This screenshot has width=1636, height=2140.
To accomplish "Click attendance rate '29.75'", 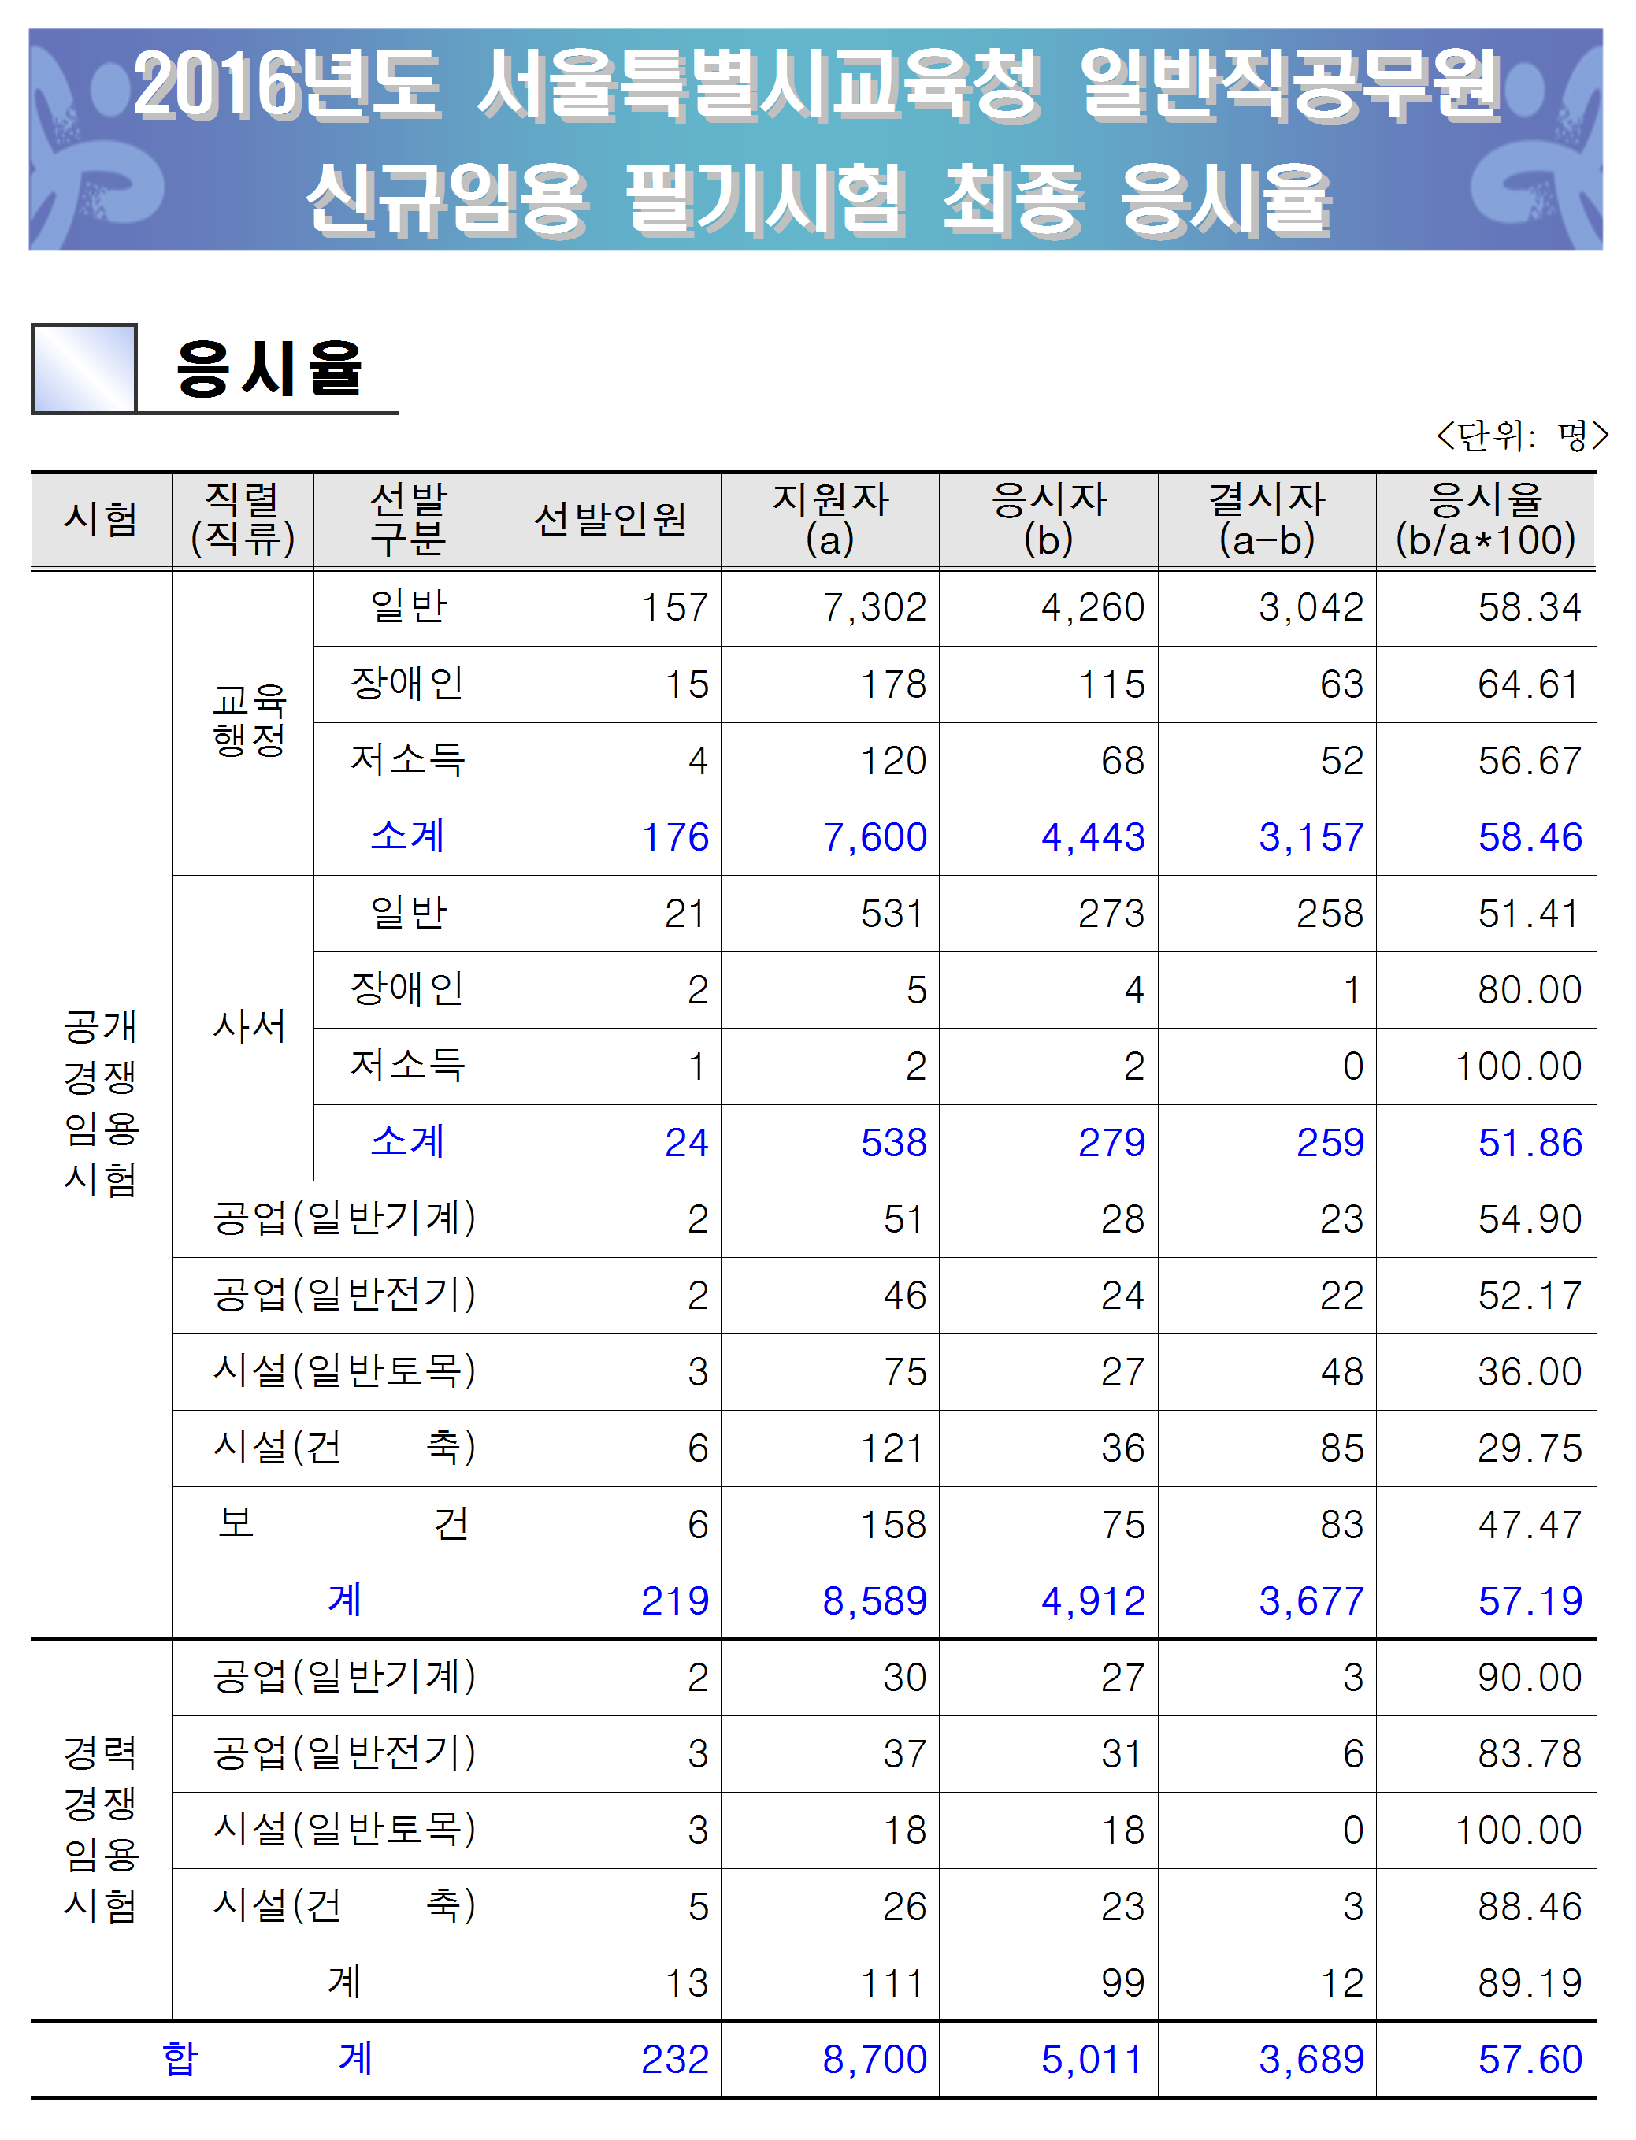I will click(1530, 1448).
